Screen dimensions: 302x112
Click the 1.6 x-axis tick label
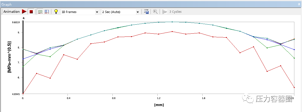click(204, 98)
